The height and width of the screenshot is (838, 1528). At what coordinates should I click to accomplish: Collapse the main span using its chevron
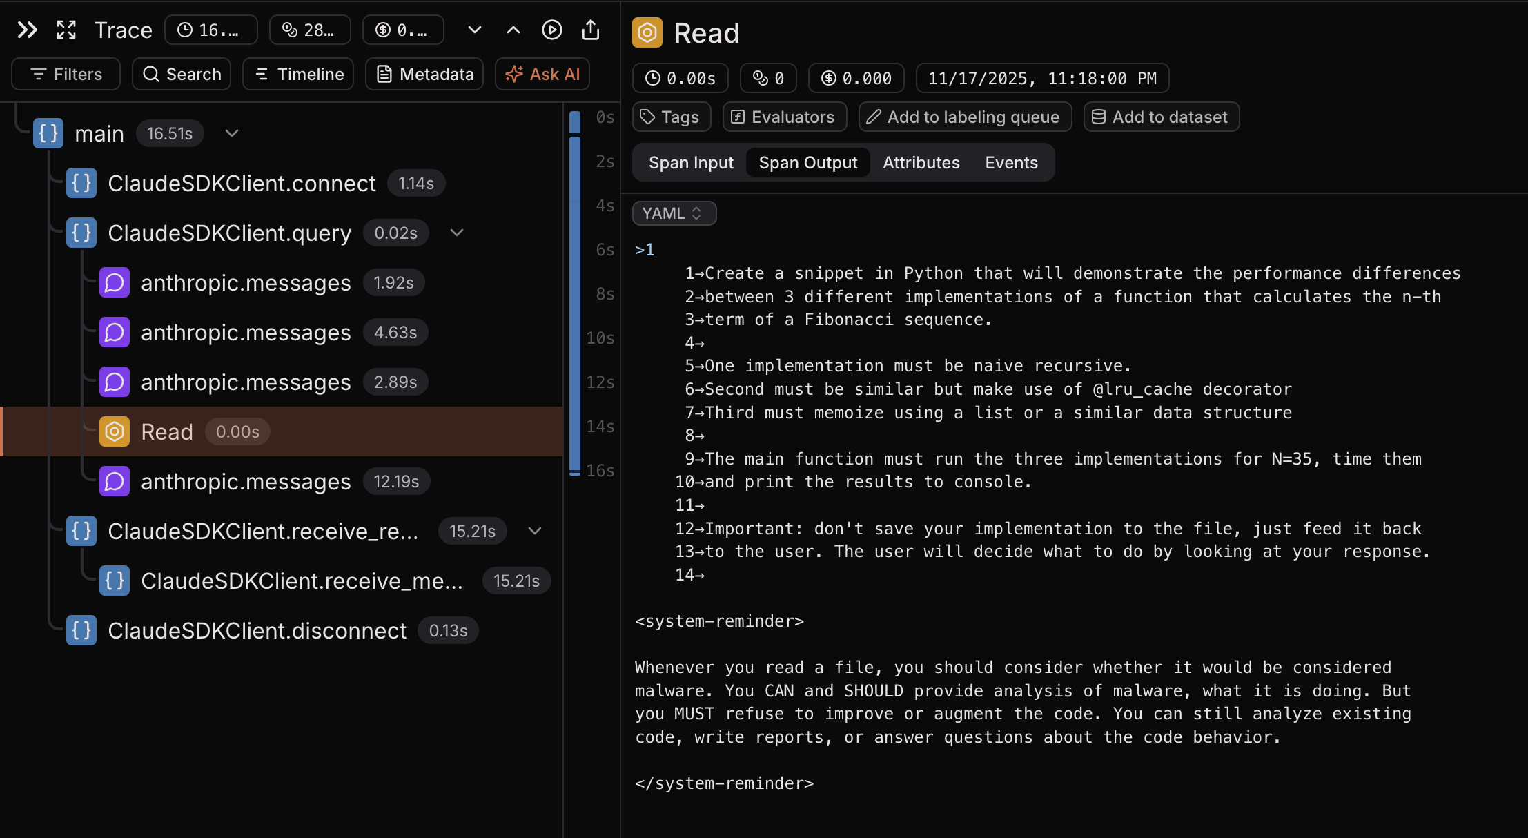tap(231, 133)
